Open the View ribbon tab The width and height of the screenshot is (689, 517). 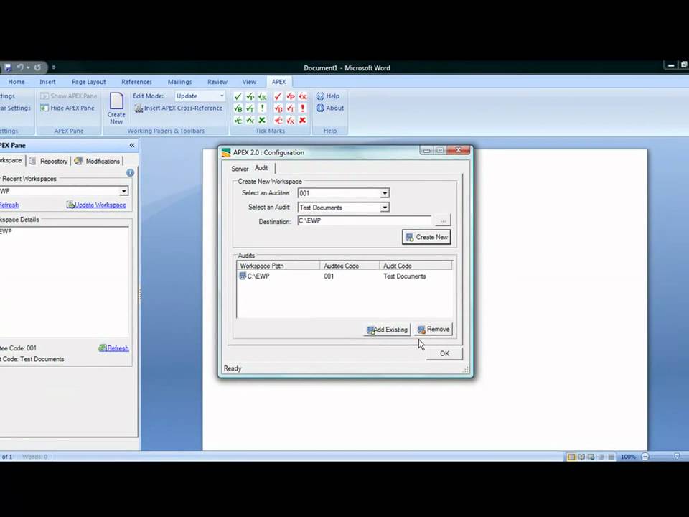click(x=249, y=82)
